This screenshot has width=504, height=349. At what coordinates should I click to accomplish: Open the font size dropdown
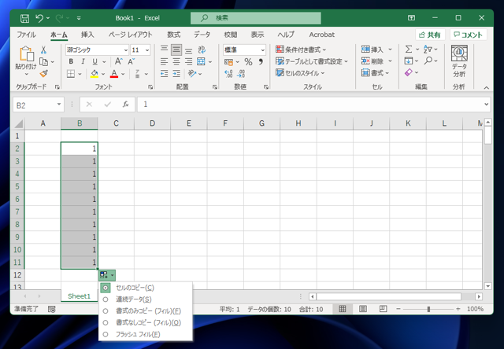point(147,50)
